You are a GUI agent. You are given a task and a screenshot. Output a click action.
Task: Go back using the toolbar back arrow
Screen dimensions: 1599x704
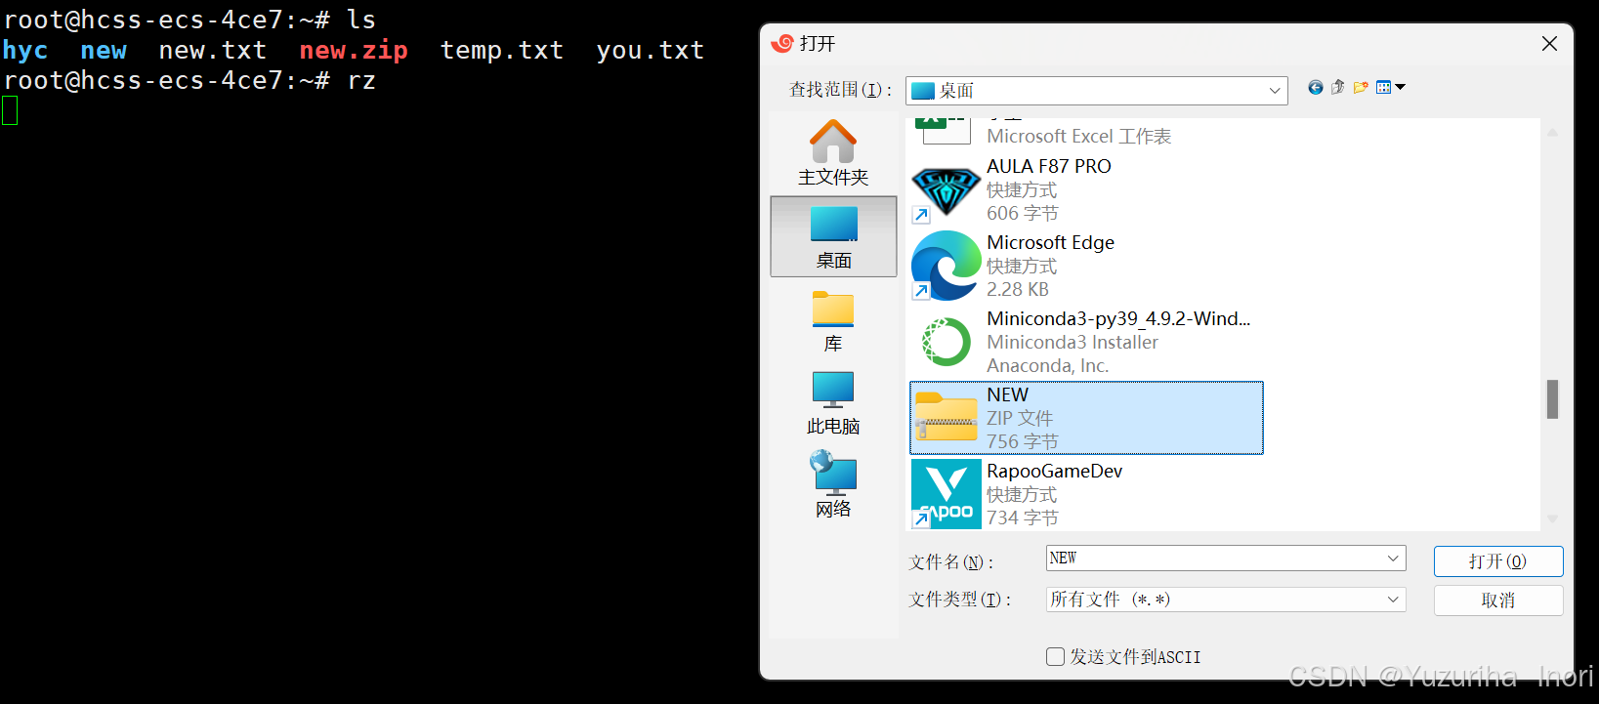tap(1316, 88)
